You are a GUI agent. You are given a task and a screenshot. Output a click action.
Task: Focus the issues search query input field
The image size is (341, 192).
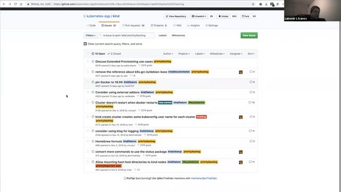(x=126, y=35)
